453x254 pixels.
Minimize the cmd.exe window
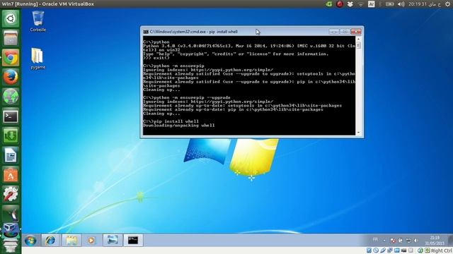[x=334, y=31]
